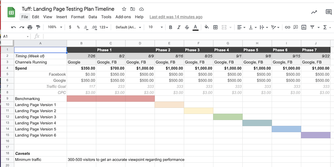Open the zoom level dropdown
Image resolution: width=334 pixels, height=167 pixels.
point(55,27)
